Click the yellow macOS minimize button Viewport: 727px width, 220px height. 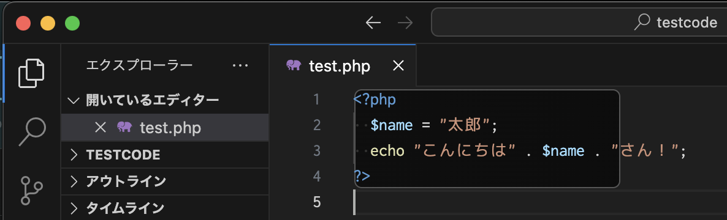[48, 23]
